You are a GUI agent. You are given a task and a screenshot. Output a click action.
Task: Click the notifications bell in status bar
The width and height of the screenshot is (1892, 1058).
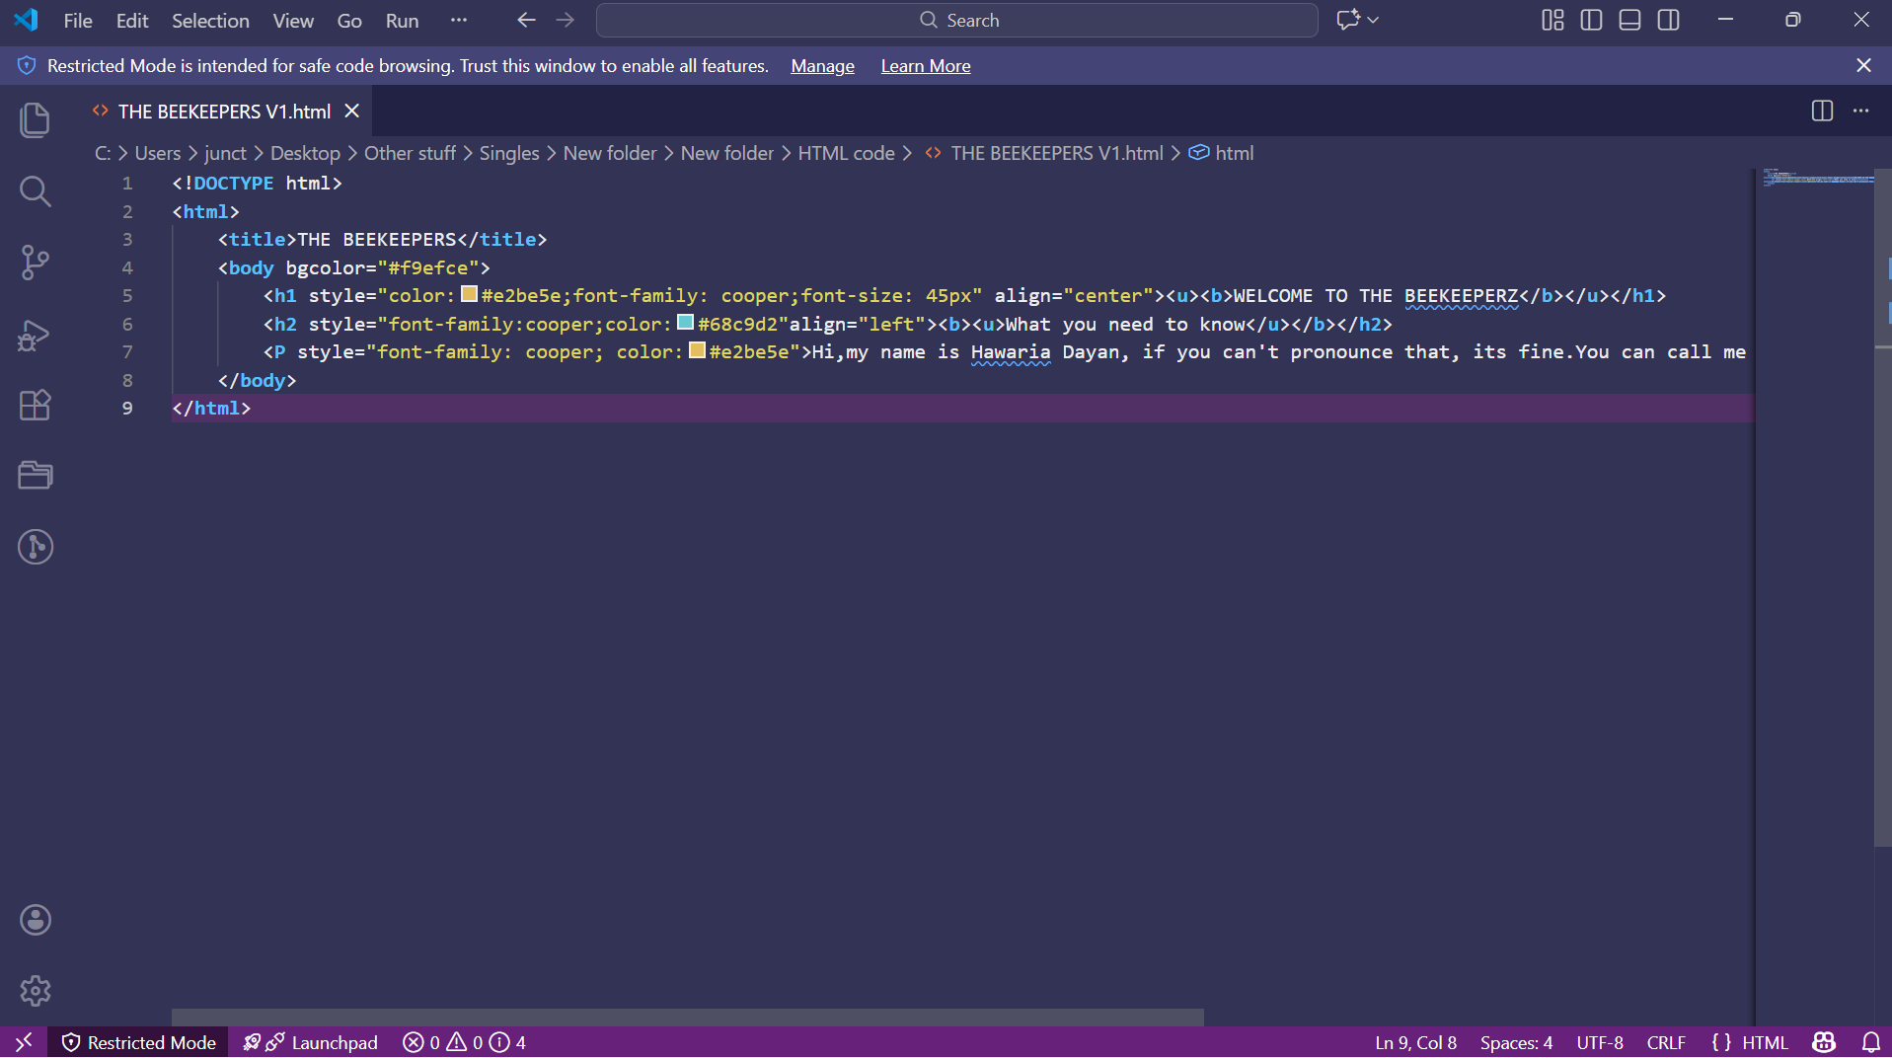click(1870, 1042)
